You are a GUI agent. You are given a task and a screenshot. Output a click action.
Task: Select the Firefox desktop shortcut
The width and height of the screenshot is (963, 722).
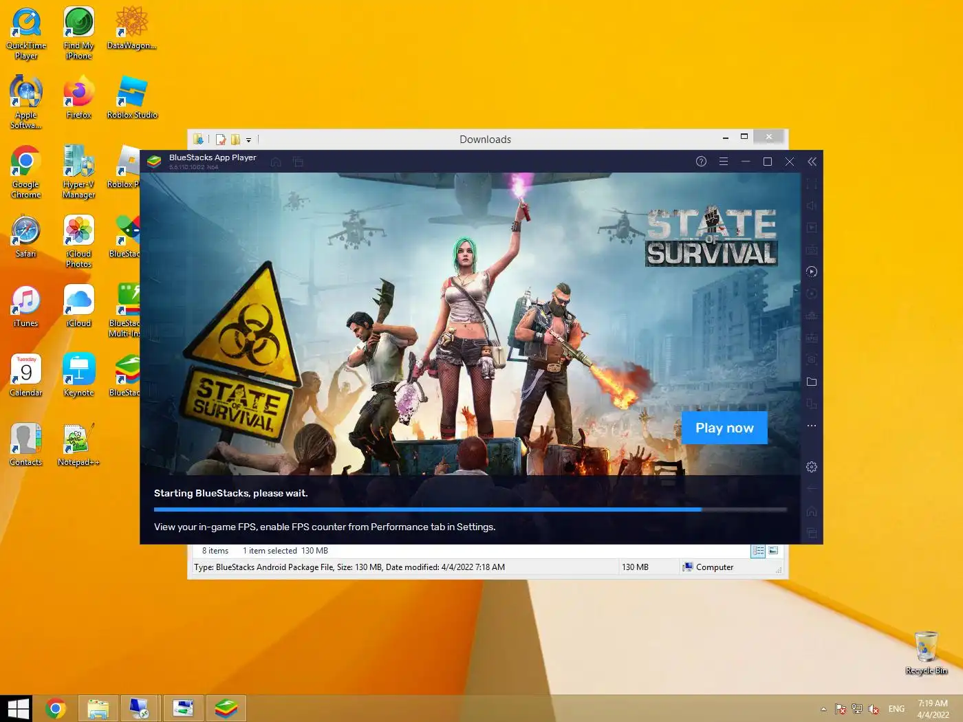point(78,98)
